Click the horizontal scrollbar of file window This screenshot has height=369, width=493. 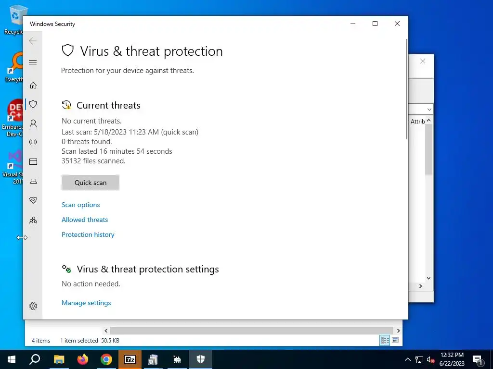251,331
